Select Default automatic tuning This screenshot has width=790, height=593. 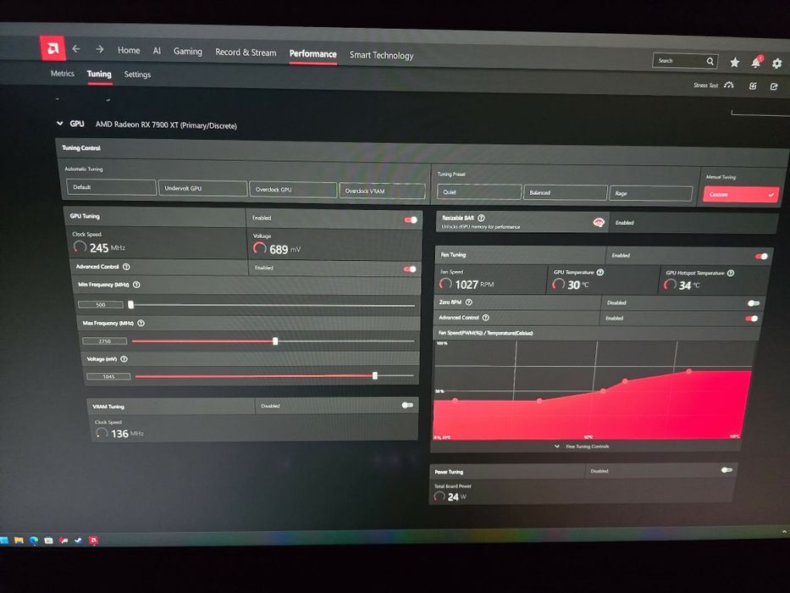point(112,187)
